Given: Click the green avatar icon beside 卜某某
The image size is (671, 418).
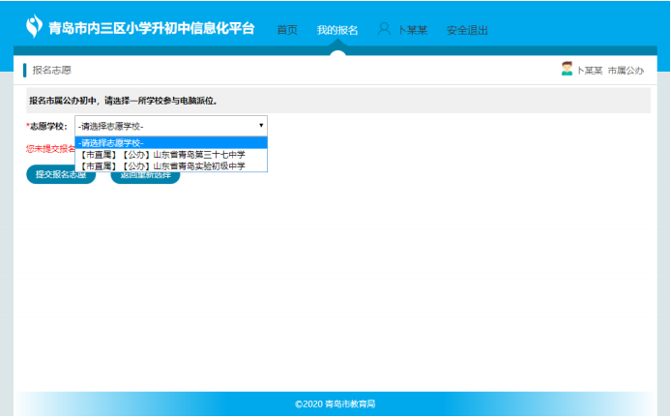Looking at the screenshot, I should pyautogui.click(x=567, y=70).
